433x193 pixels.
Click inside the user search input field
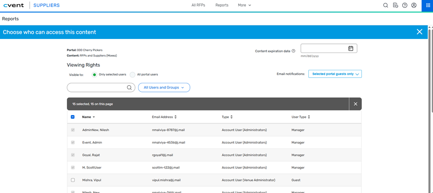pyautogui.click(x=96, y=88)
